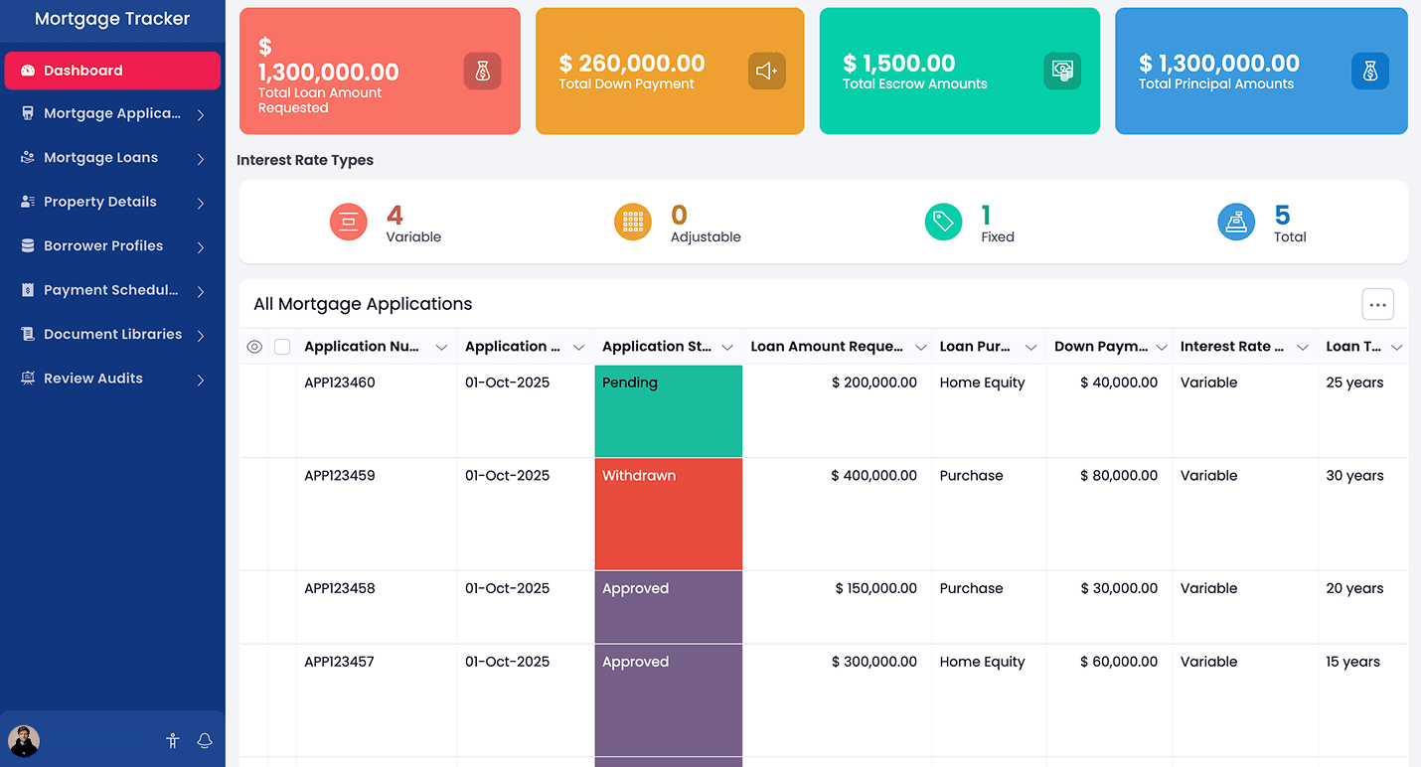Toggle the select-all checkbox in the table
This screenshot has width=1421, height=767.
282,346
